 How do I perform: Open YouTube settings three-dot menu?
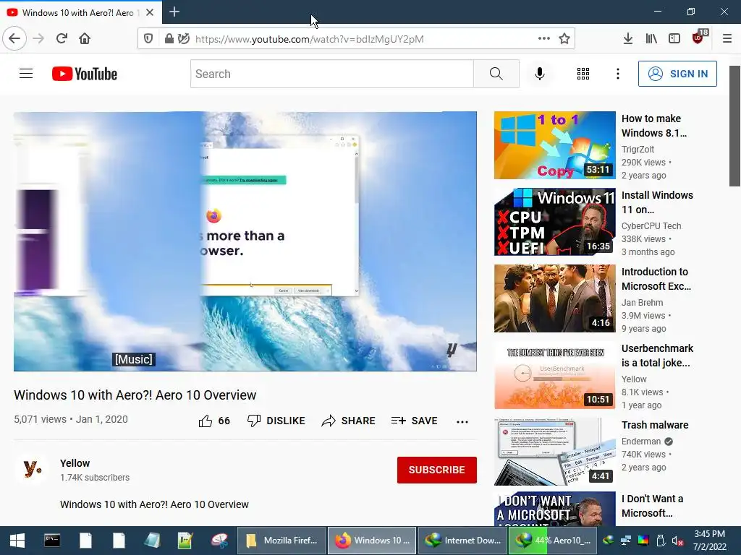(x=618, y=74)
